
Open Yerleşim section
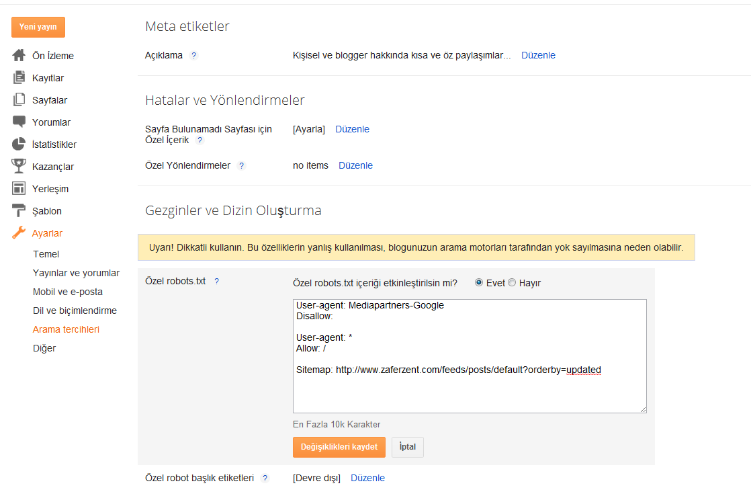click(x=50, y=189)
